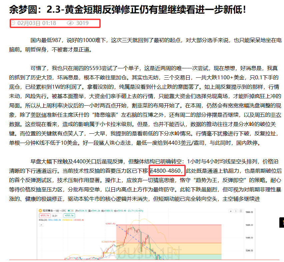Viewport: 284px width, 262px height.
Task: Click the rectangle fullscreen button in chart header
Action: tap(241, 211)
